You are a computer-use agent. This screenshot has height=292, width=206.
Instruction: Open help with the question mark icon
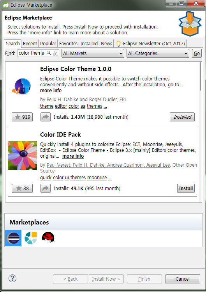[12, 279]
